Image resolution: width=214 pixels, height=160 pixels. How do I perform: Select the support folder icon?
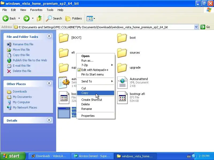point(64,68)
